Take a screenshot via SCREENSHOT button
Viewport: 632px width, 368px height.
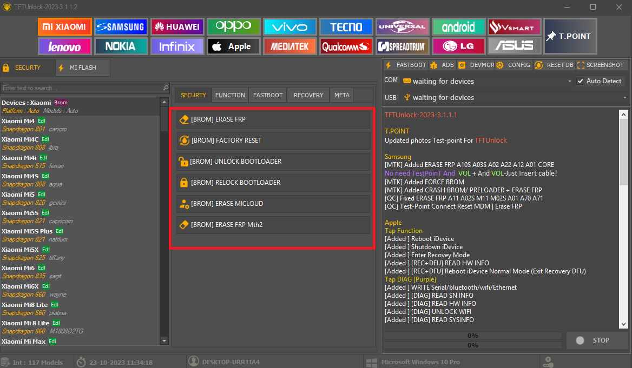601,65
